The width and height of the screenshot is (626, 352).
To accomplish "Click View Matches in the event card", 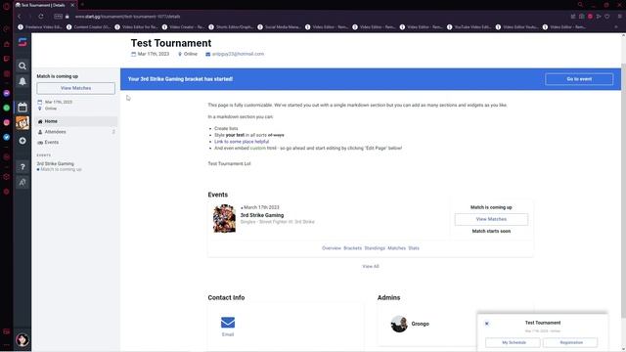I will point(491,219).
